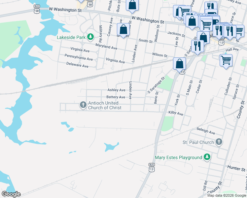Image resolution: width=247 pixels, height=198 pixels.
Task: Open restaurant marker next to the Wilson St label
Action: (197, 47)
